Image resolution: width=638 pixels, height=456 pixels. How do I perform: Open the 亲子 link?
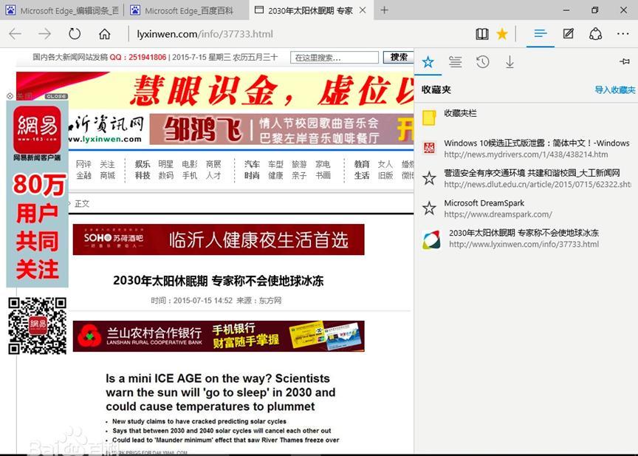pyautogui.click(x=299, y=175)
